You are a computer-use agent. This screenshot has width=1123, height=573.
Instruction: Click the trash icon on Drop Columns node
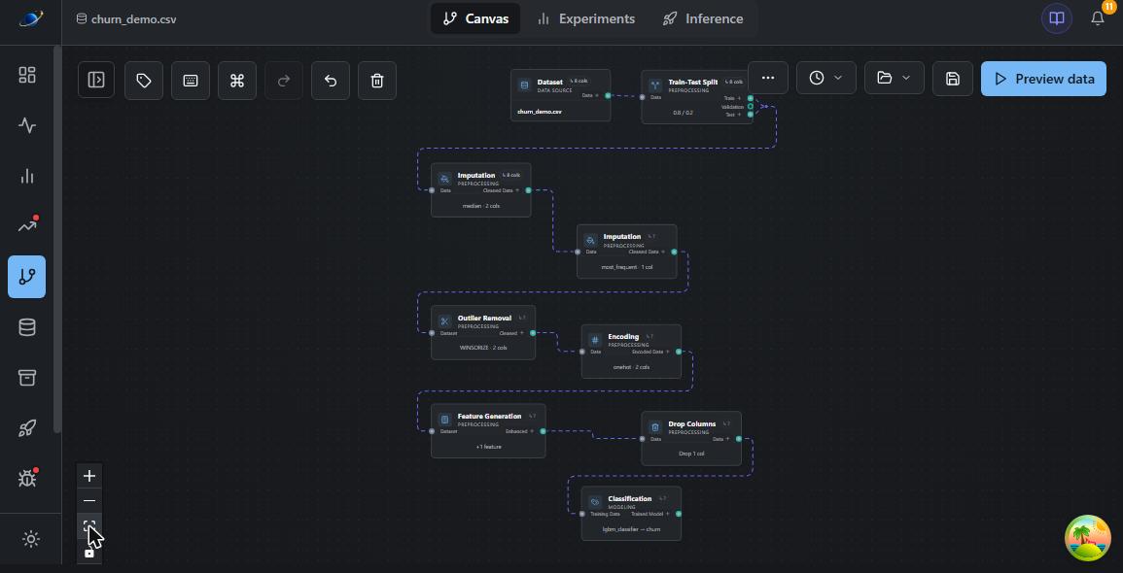[654, 427]
